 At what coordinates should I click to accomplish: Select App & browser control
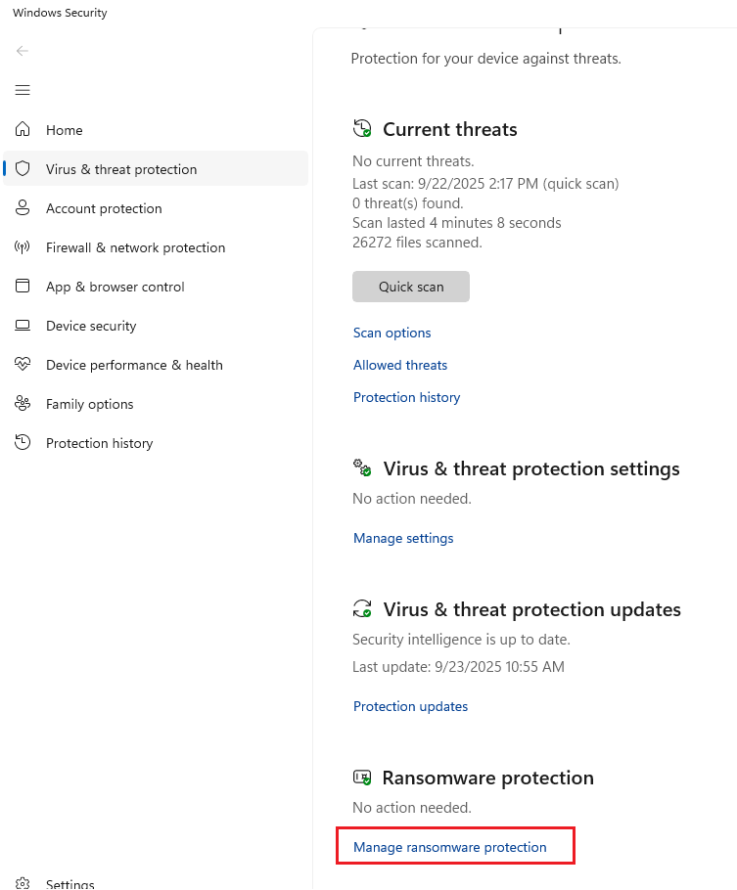click(x=156, y=287)
